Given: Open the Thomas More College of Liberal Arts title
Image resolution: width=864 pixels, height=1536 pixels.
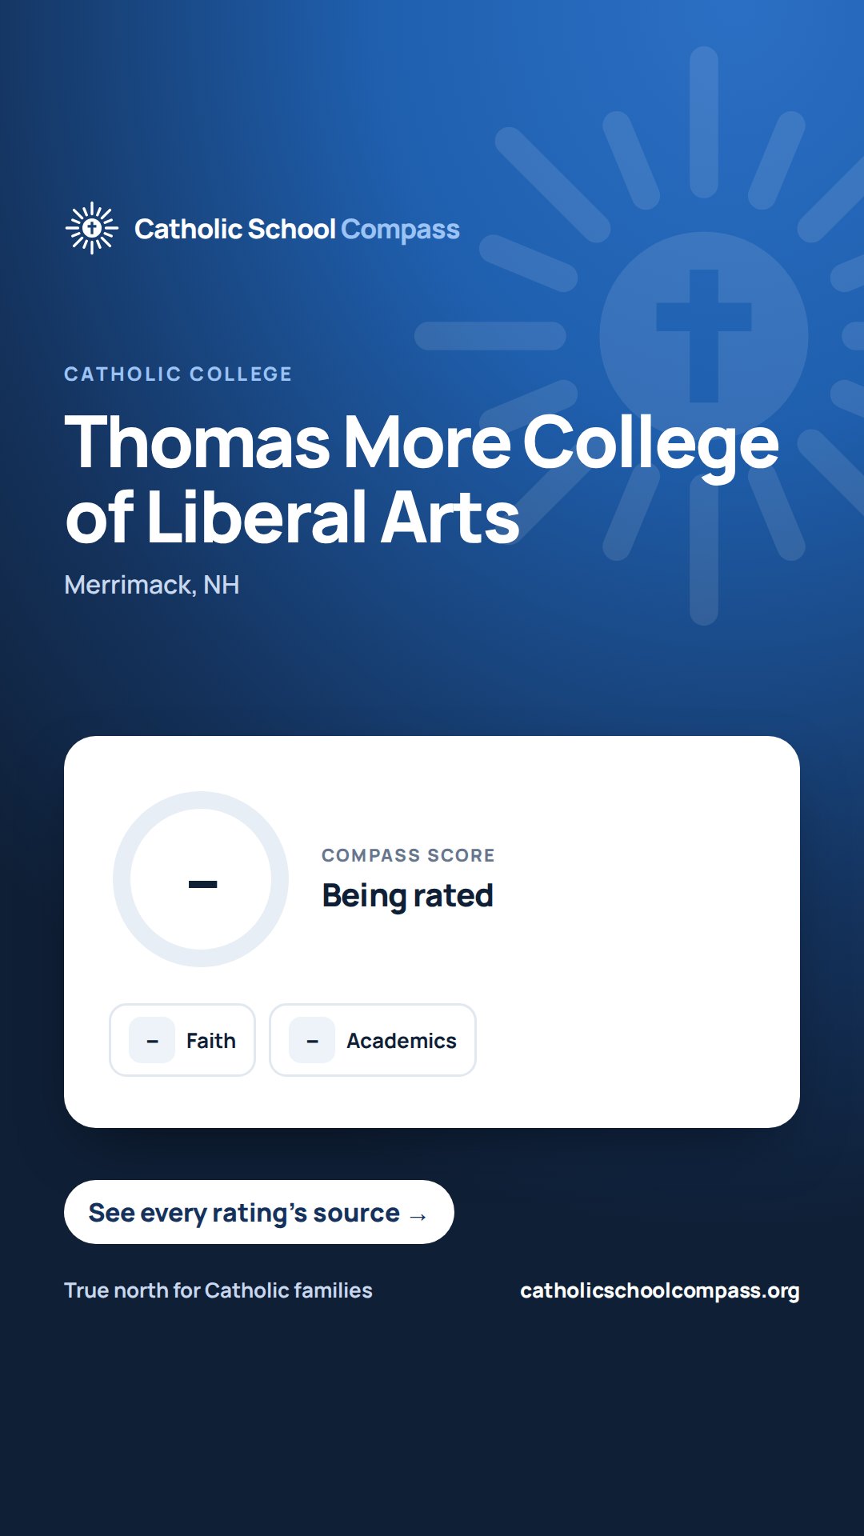Looking at the screenshot, I should pyautogui.click(x=422, y=478).
